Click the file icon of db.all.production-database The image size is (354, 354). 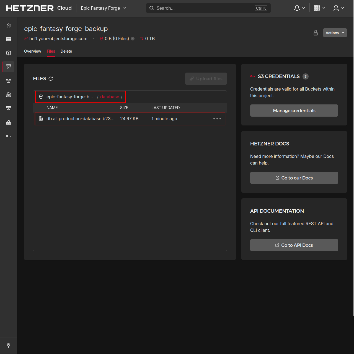point(41,119)
